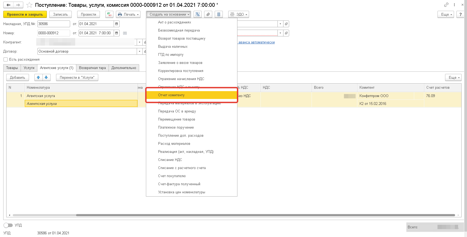Copy link to document icon at top right
Viewport: 467px width, 237px height.
[x=446, y=5]
